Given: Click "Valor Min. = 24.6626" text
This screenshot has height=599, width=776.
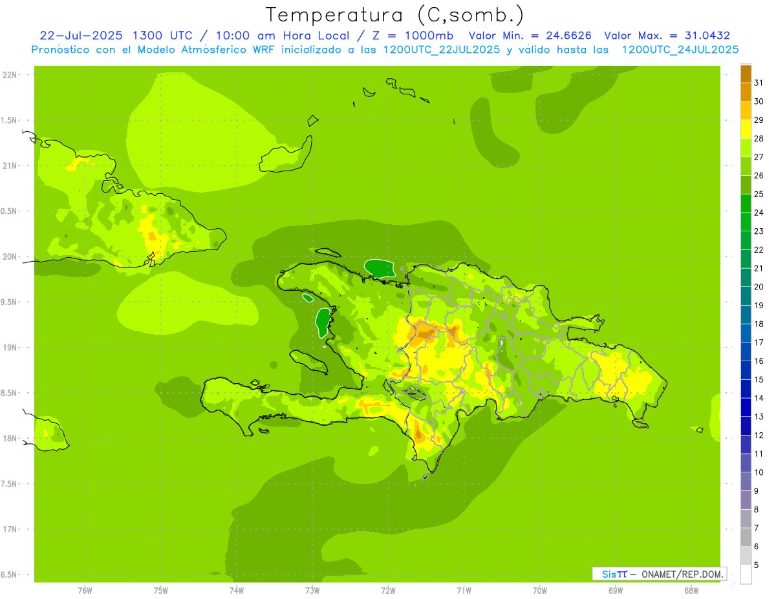Looking at the screenshot, I should coord(530,36).
